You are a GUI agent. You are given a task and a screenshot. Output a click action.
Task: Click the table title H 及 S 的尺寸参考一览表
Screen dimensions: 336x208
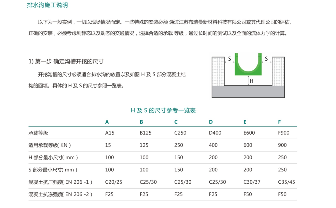click(x=163, y=111)
